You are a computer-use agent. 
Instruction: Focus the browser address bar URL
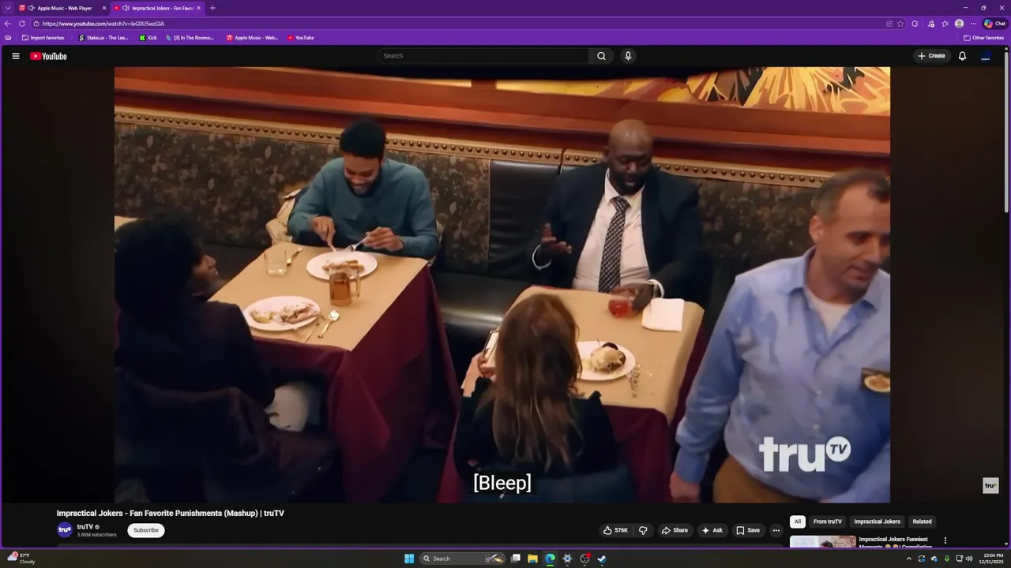[x=103, y=24]
